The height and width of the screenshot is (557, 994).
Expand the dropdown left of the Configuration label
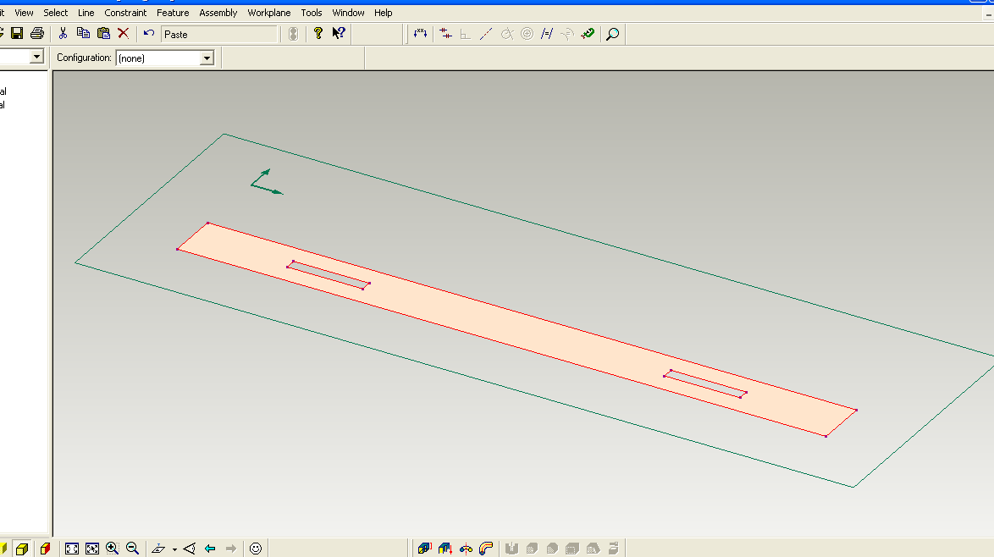click(36, 57)
